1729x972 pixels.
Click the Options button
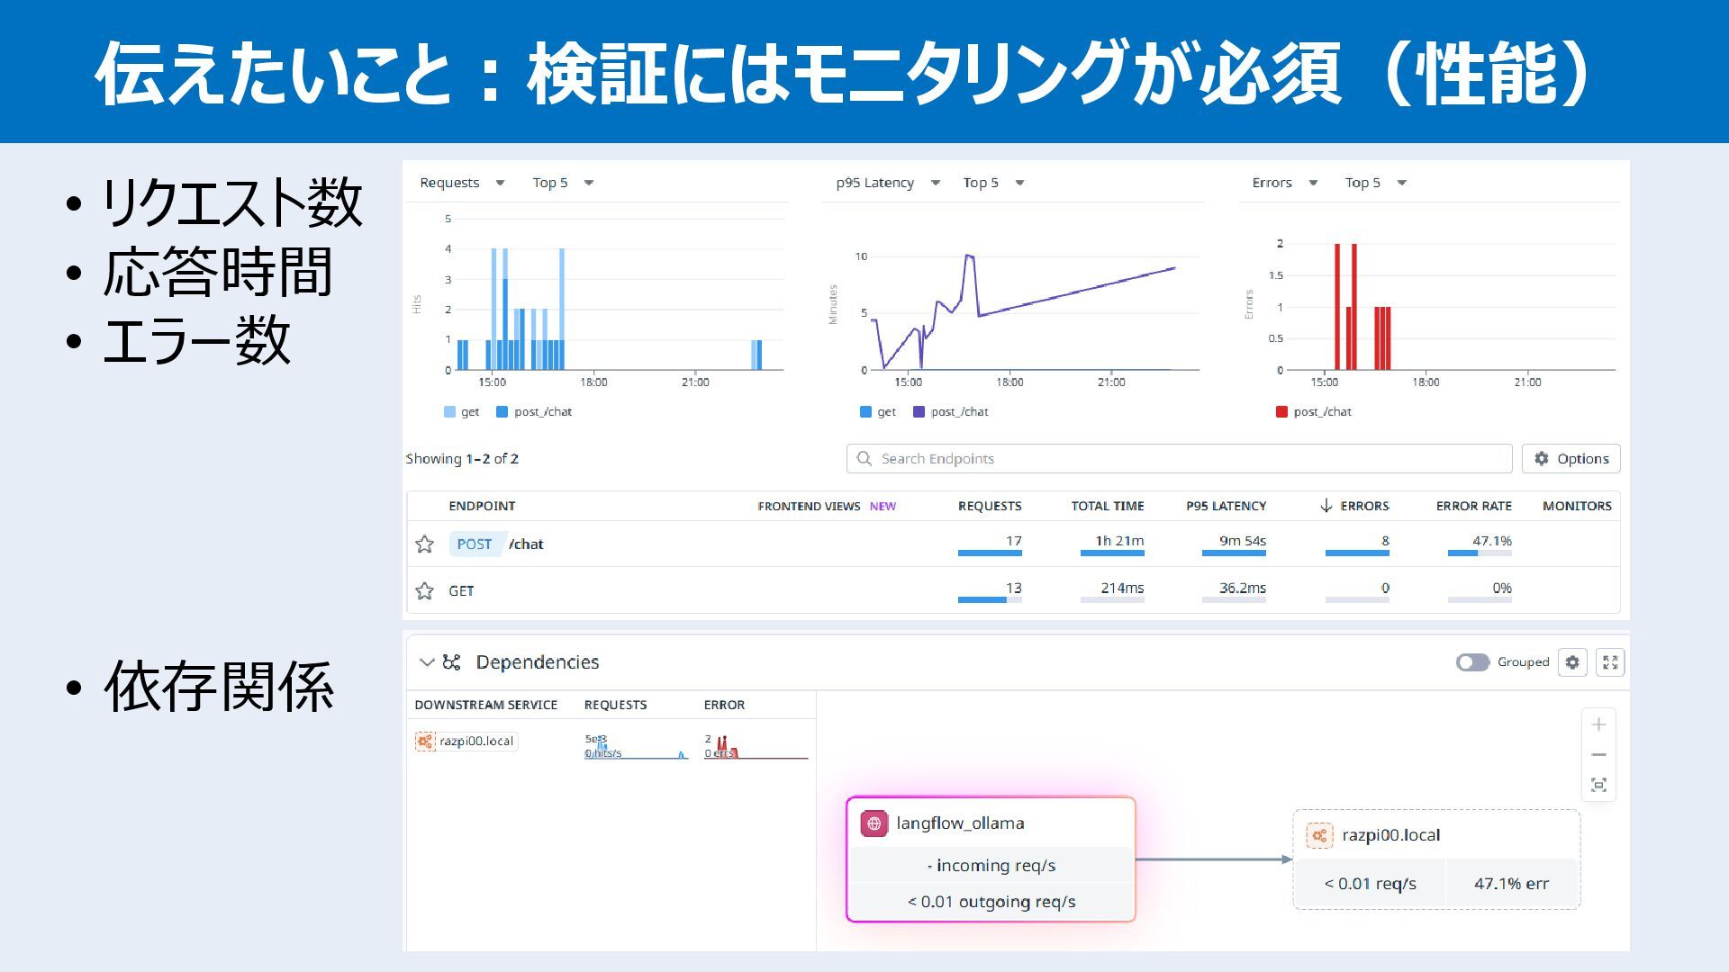click(1571, 459)
